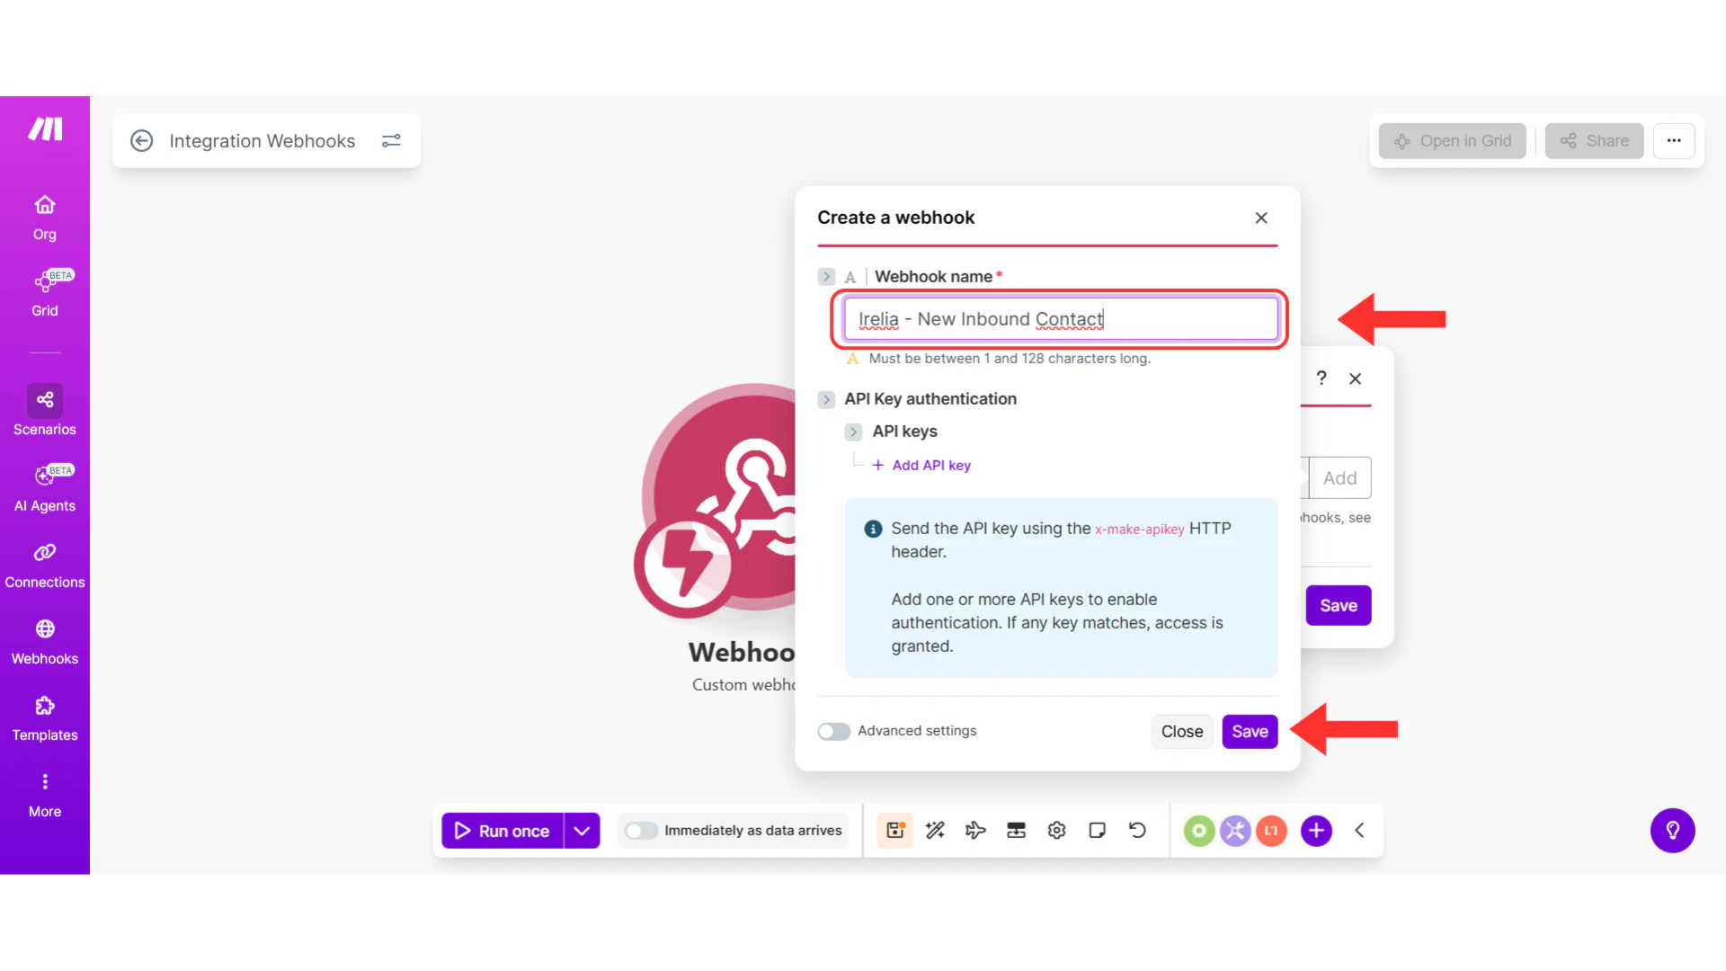1726x971 pixels.
Task: Add a new module with the plus button
Action: (1316, 830)
